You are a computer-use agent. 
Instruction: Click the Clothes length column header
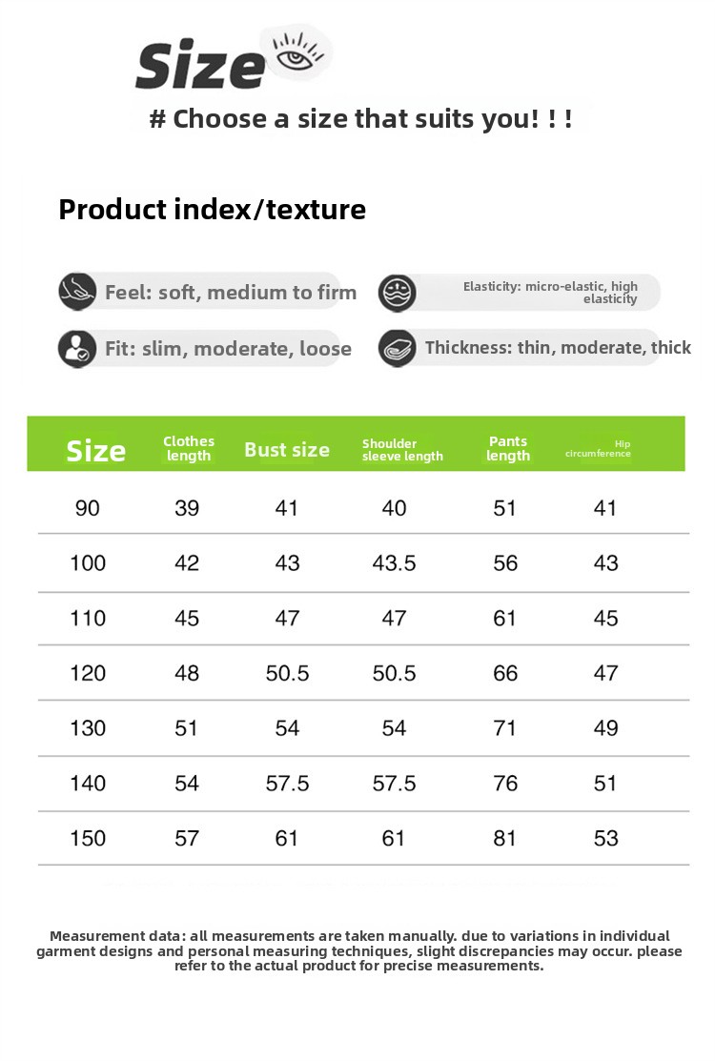tap(189, 448)
